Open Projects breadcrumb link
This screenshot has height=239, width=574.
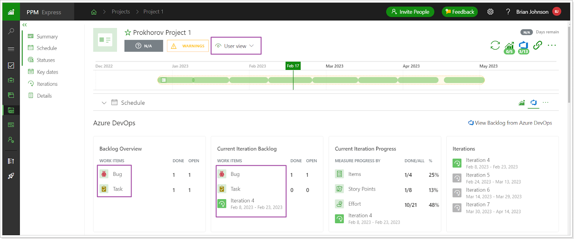(x=121, y=12)
